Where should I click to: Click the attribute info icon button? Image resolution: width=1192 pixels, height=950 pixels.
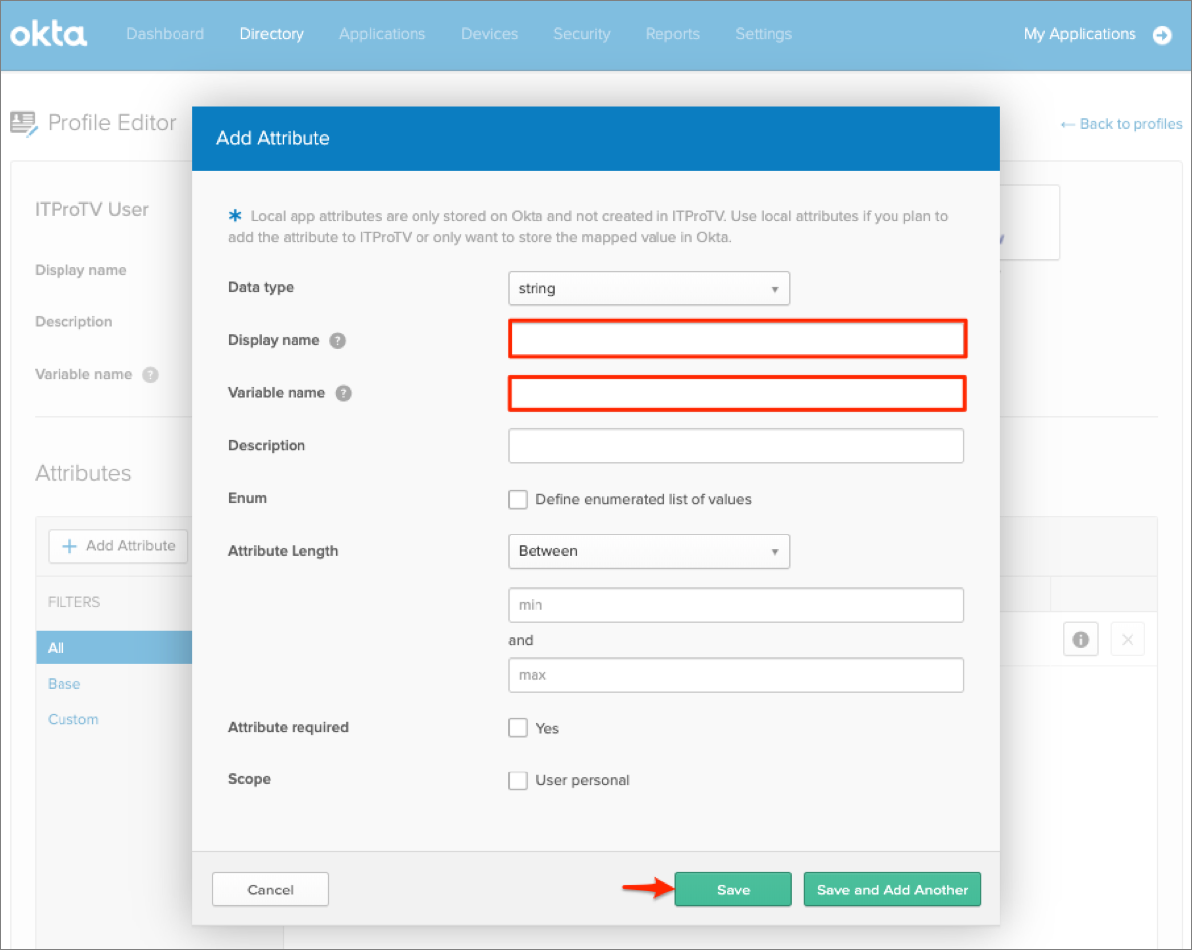(x=1080, y=640)
